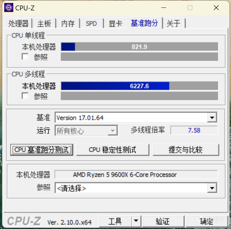This screenshot has height=229, width=231.
Task: Click the CPU 稳定性测试 button
Action: [113, 150]
